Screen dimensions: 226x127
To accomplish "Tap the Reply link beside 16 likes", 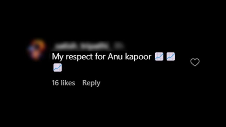I will (91, 83).
